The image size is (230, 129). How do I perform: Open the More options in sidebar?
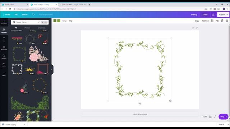click(x=4, y=74)
